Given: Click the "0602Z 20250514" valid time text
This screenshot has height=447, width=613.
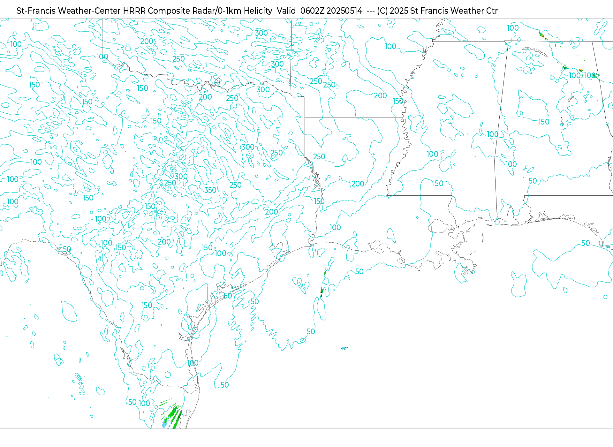Looking at the screenshot, I should coord(331,11).
